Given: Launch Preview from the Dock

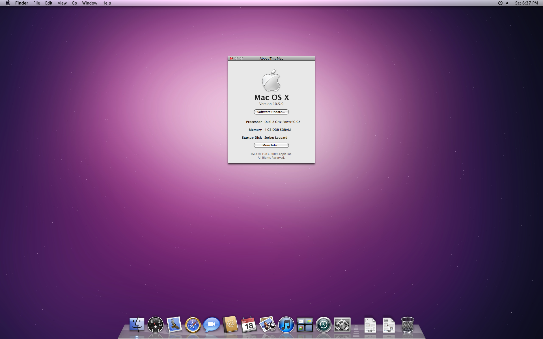Looking at the screenshot, I should pyautogui.click(x=268, y=324).
